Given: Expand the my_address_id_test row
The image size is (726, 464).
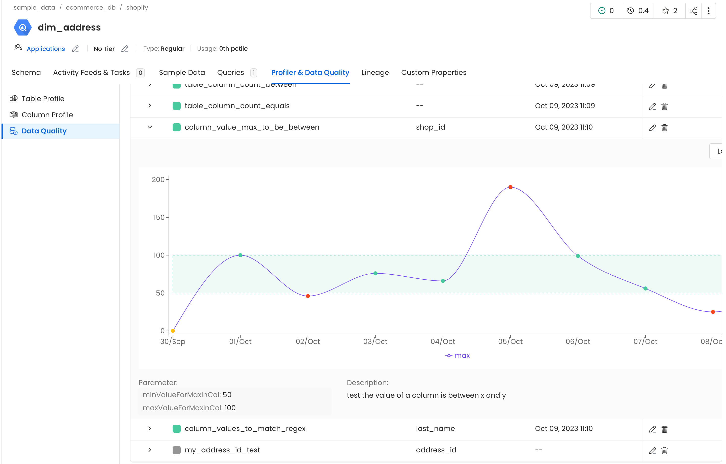Looking at the screenshot, I should tap(150, 450).
